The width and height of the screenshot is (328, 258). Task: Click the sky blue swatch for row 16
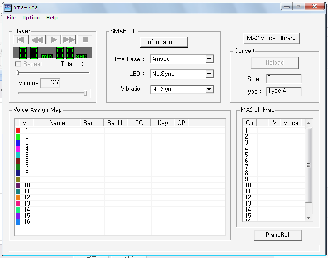click(18, 221)
